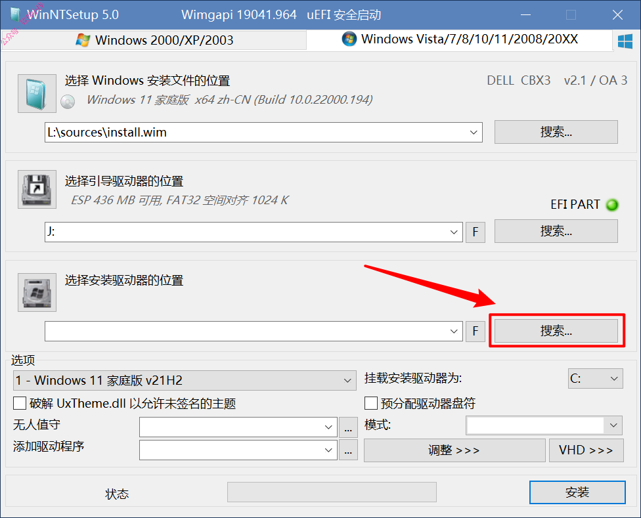The image size is (641, 518).
Task: Click the 选项 group label
Action: [23, 360]
